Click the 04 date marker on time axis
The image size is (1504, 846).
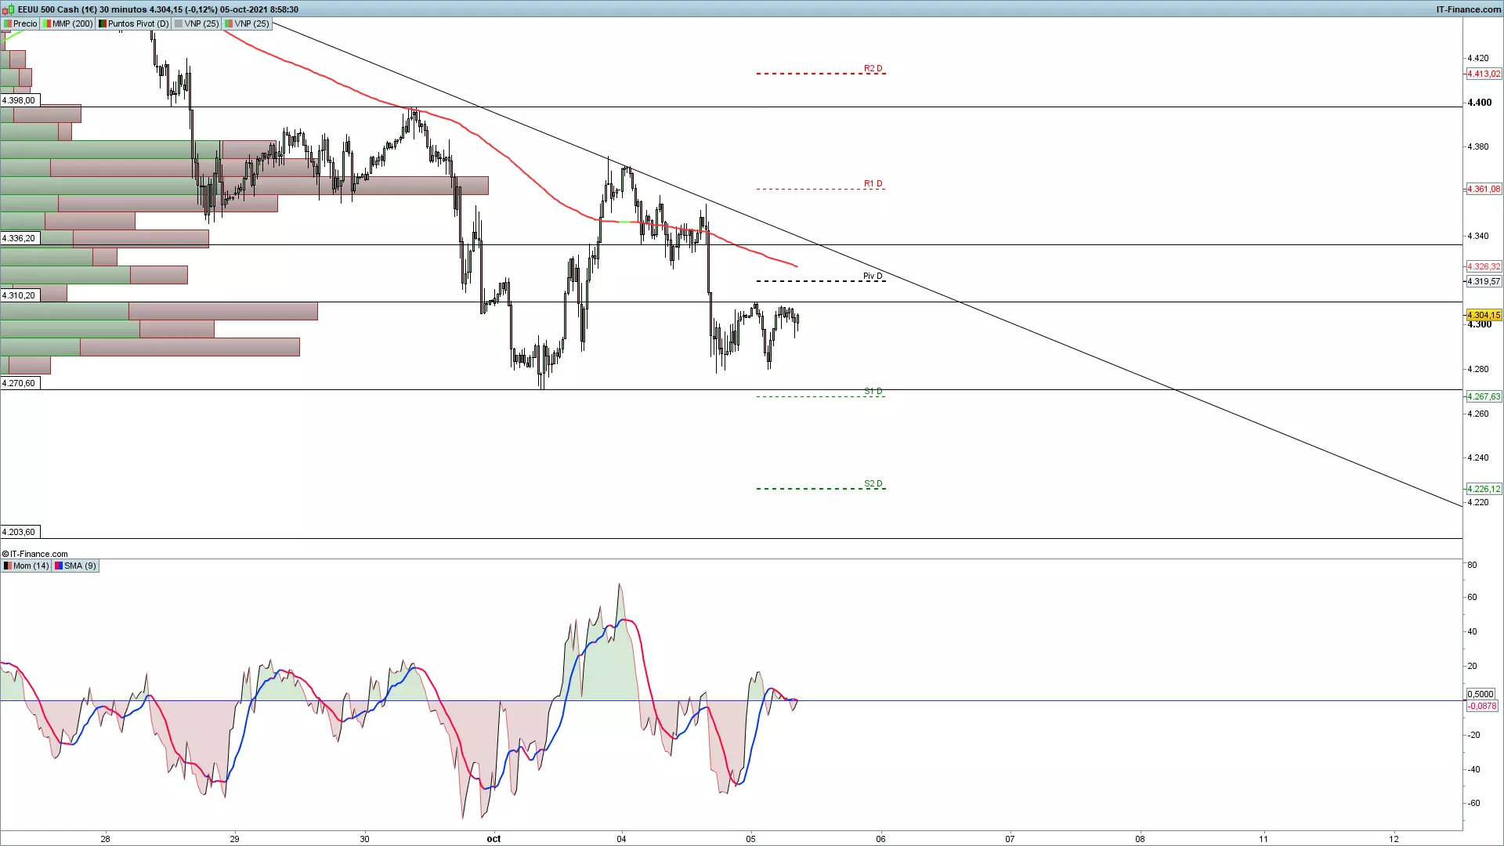click(x=621, y=838)
